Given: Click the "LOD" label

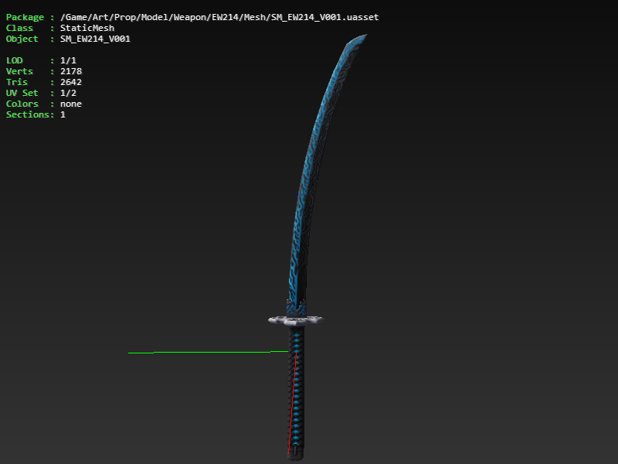Looking at the screenshot, I should point(14,60).
